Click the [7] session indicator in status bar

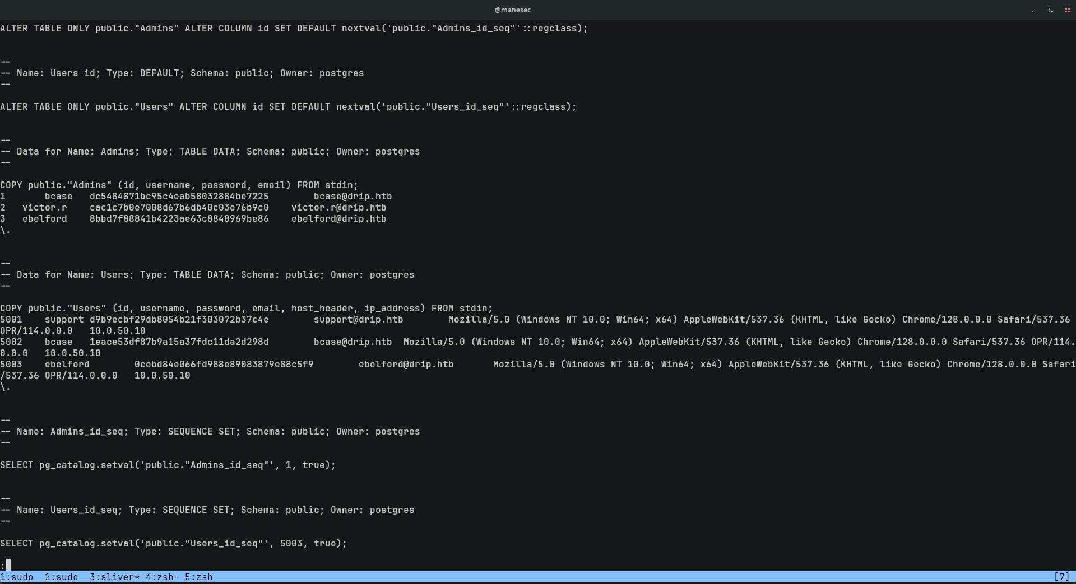coord(1061,577)
